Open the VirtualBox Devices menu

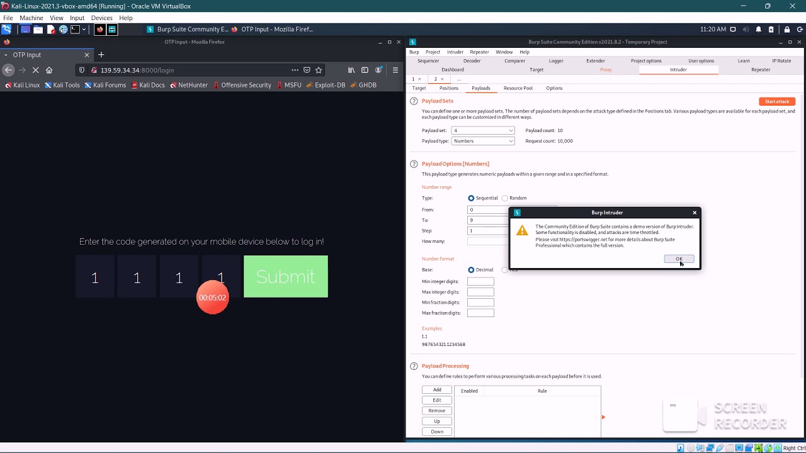point(101,18)
